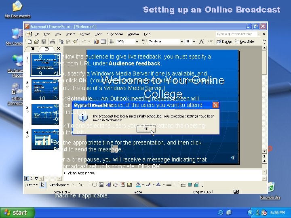Image resolution: width=291 pixels, height=218 pixels.
Task: Open the Slide Show menu
Action: tap(115, 34)
